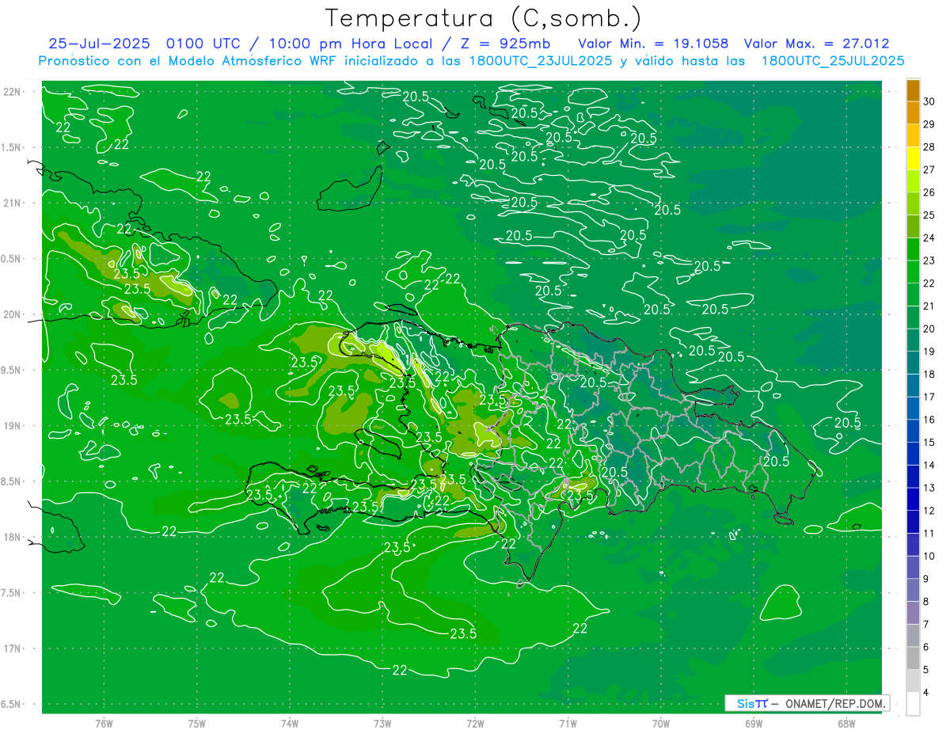Click the colorbar label "16"

point(929,420)
